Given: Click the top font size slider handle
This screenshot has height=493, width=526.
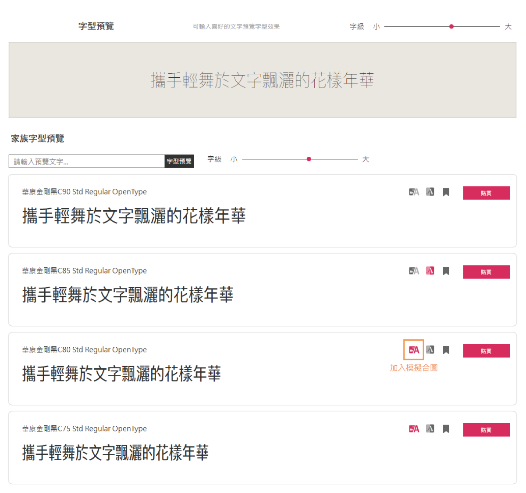Looking at the screenshot, I should (x=451, y=27).
